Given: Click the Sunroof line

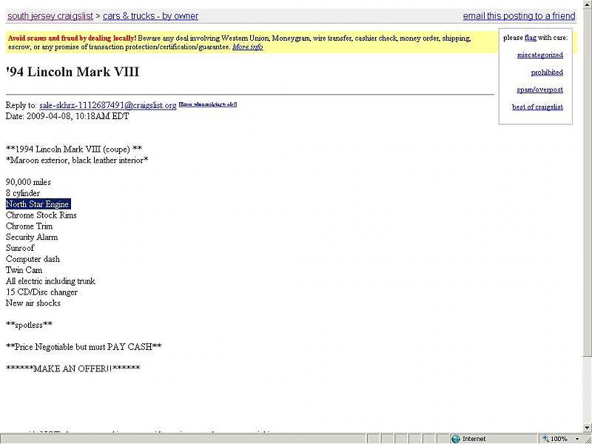Looking at the screenshot, I should click(20, 248).
